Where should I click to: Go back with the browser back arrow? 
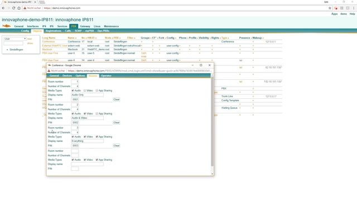(x=3, y=8)
